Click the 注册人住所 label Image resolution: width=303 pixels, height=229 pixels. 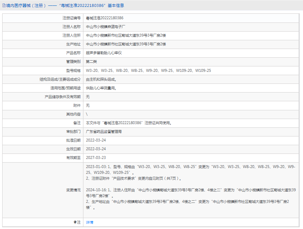tap(71, 36)
